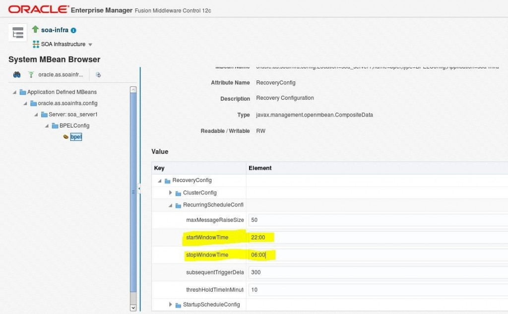Screen dimensions: 508x314
Task: Click the tree panel scroll down arrow
Action: coord(133,308)
